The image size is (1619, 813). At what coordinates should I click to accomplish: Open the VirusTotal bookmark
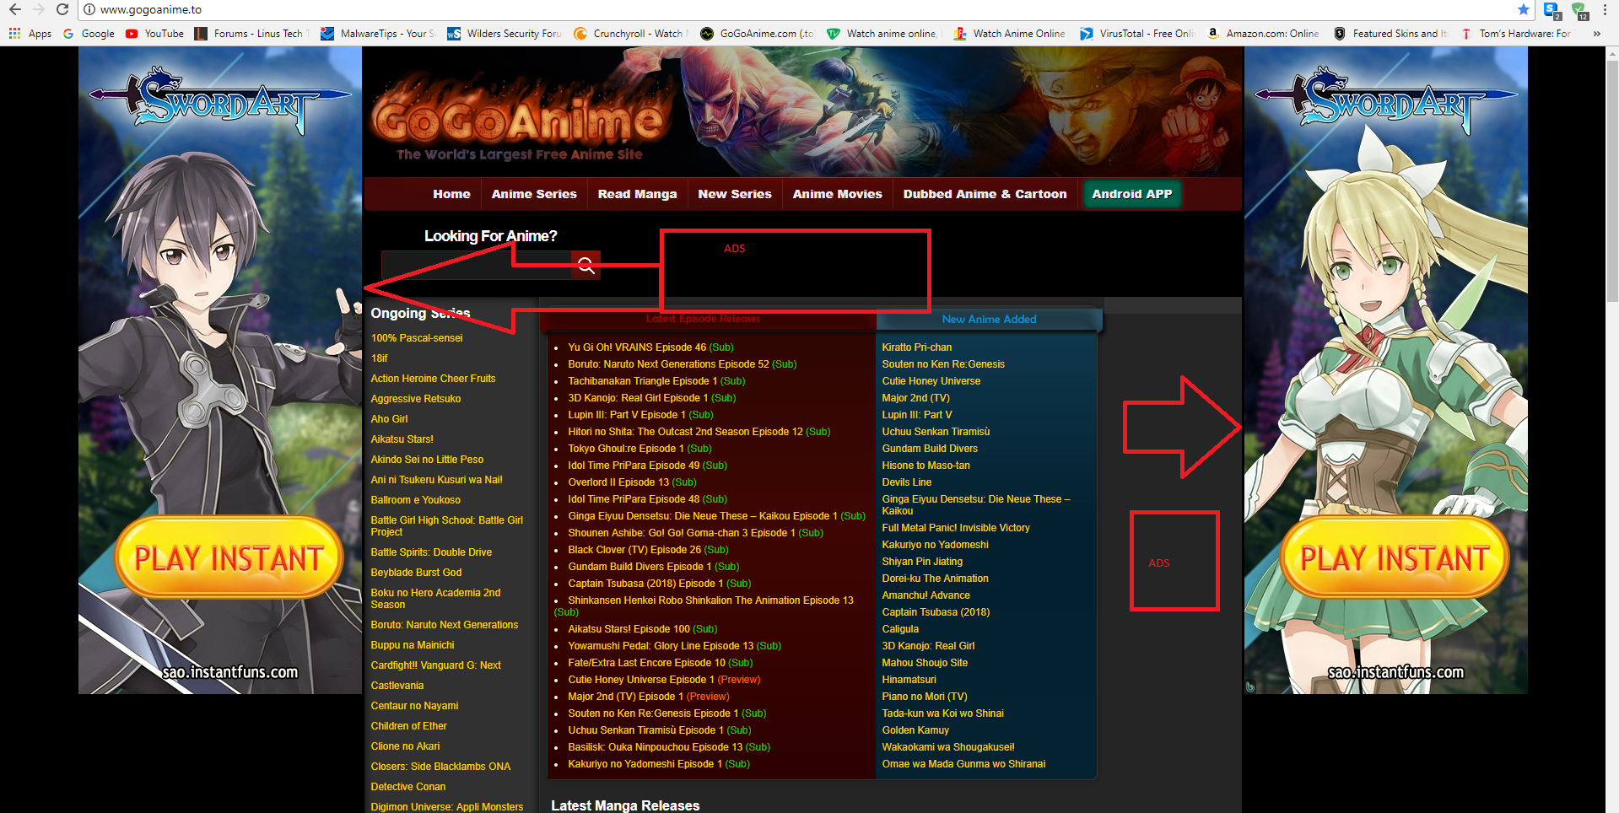(1136, 34)
